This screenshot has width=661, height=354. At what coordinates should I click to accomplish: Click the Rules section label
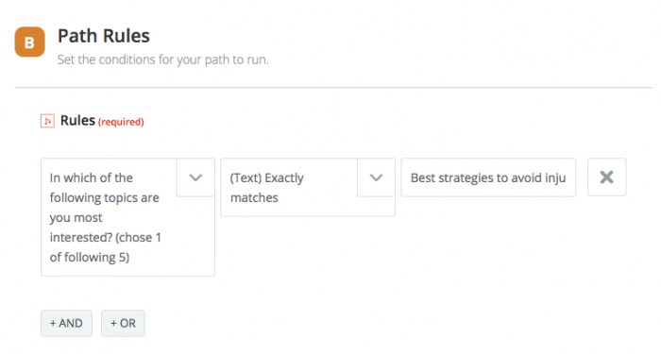pyautogui.click(x=77, y=121)
